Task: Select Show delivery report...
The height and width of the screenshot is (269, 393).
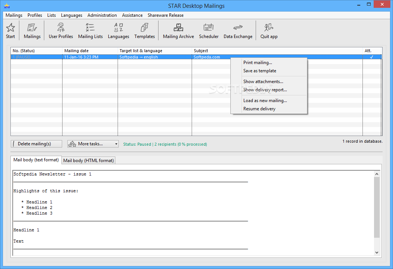Action: pos(269,90)
